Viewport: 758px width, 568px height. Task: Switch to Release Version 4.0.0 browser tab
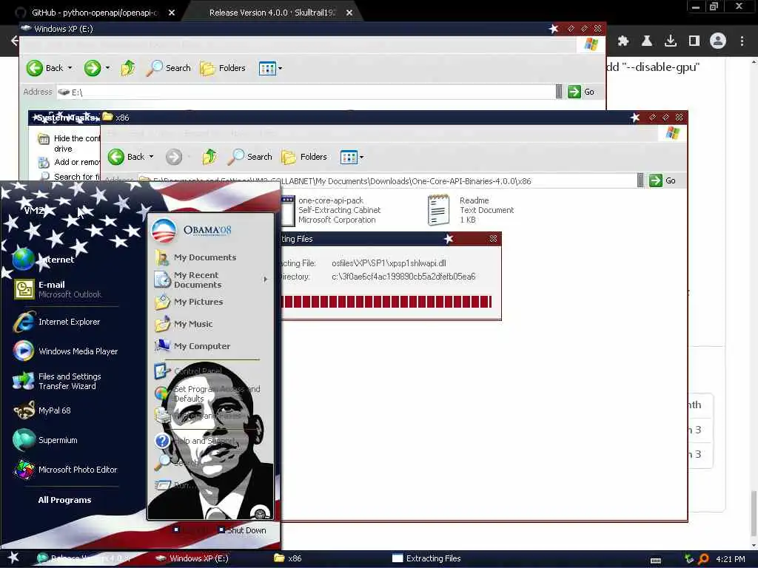[273, 13]
